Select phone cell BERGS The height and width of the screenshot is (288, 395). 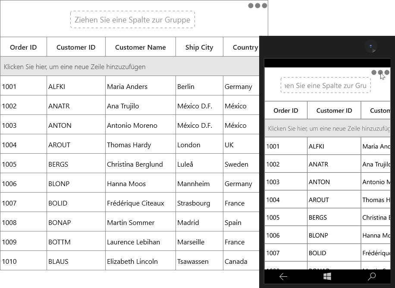coord(334,217)
